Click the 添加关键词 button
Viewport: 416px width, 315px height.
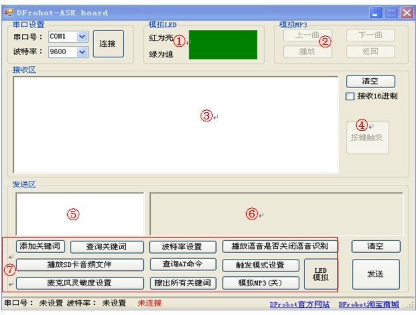point(40,246)
